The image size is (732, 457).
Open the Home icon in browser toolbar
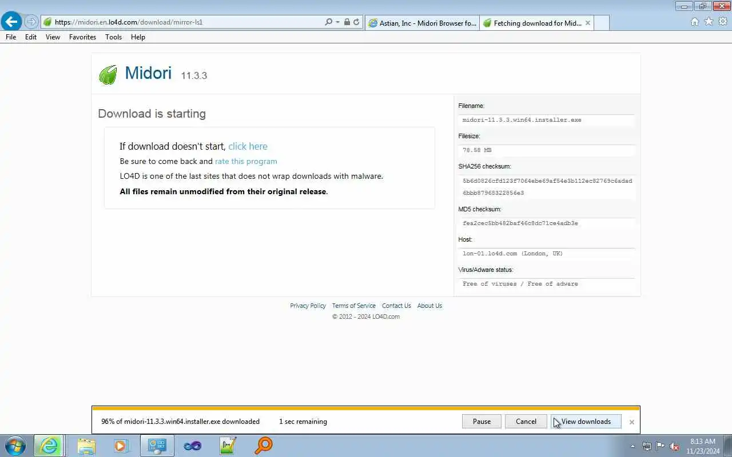[695, 22]
